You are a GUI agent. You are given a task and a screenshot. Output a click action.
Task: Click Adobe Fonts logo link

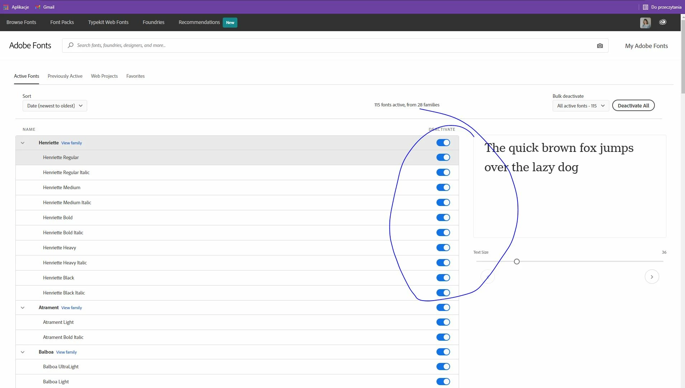pyautogui.click(x=30, y=45)
